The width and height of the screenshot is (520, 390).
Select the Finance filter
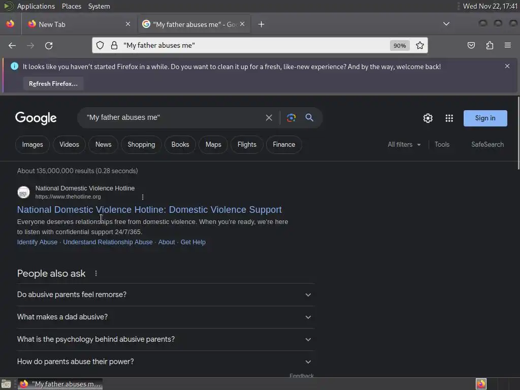(x=284, y=145)
